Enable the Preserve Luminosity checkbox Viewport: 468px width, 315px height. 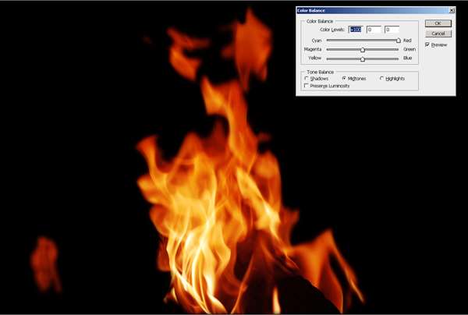307,86
